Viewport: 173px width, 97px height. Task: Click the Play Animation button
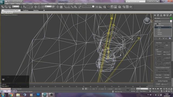[155, 89]
